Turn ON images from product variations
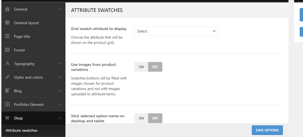This screenshot has height=137, width=303. coord(141,67)
